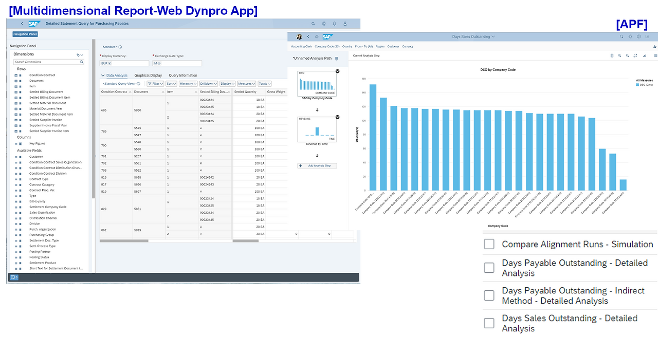Remove the DSO by Company Code analysis step

[x=337, y=71]
